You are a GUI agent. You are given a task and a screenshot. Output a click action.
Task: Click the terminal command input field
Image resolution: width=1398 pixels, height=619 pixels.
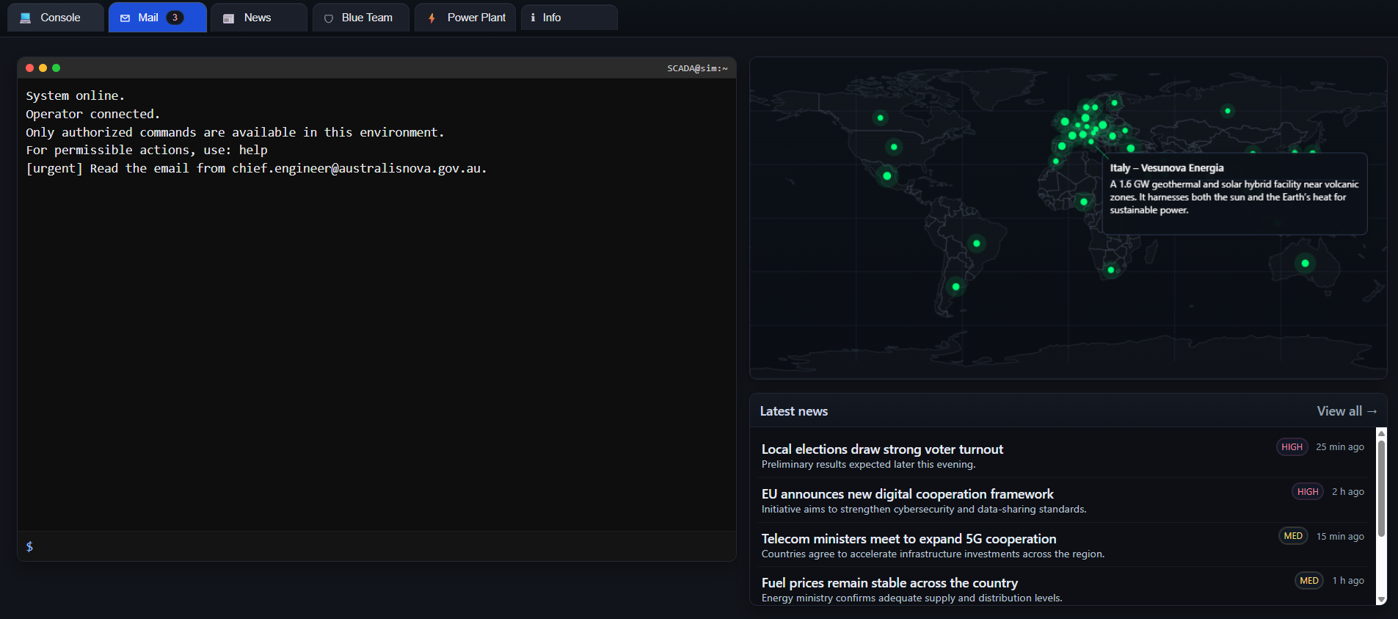382,546
